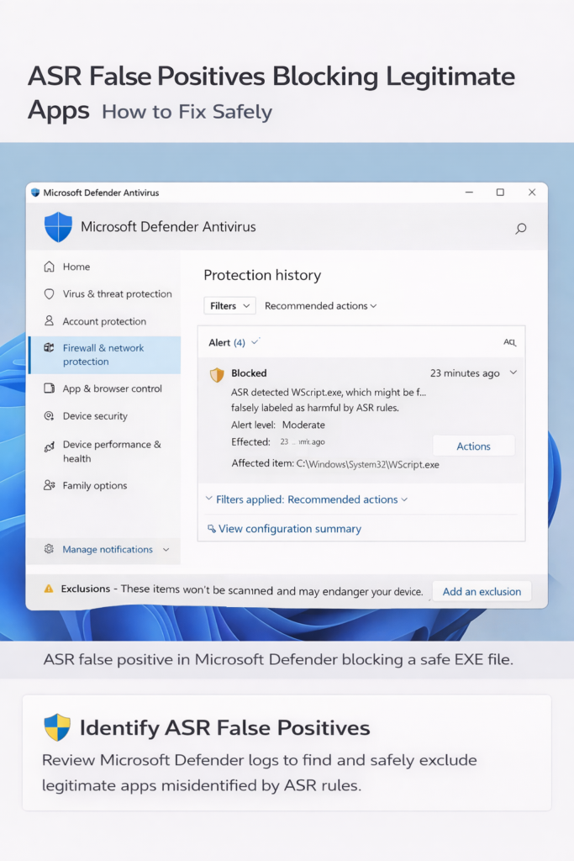Click the Blocked alert title
Viewport: 574px width, 861px height.
249,372
